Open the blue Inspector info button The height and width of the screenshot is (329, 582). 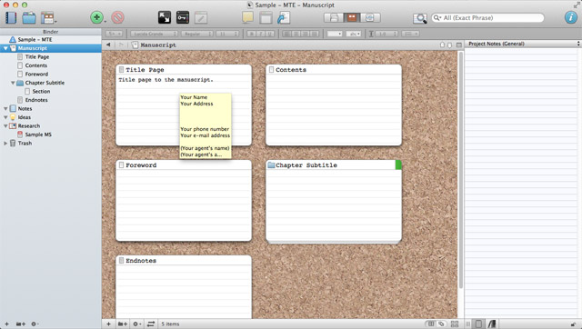[571, 17]
